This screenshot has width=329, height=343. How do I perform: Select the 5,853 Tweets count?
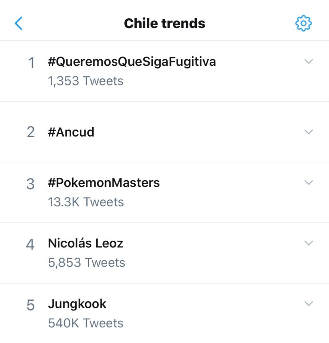pyautogui.click(x=86, y=262)
